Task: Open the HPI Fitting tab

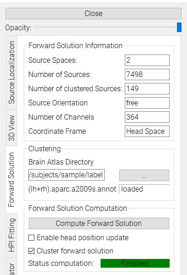Action: click(x=12, y=235)
